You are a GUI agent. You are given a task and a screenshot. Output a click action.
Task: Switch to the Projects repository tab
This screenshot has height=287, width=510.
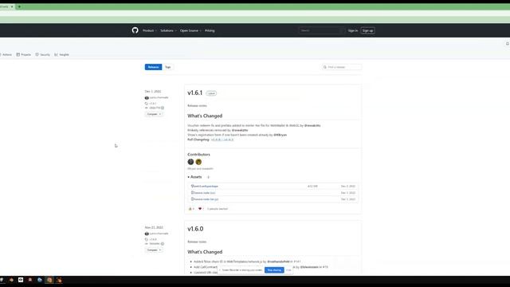click(x=23, y=55)
